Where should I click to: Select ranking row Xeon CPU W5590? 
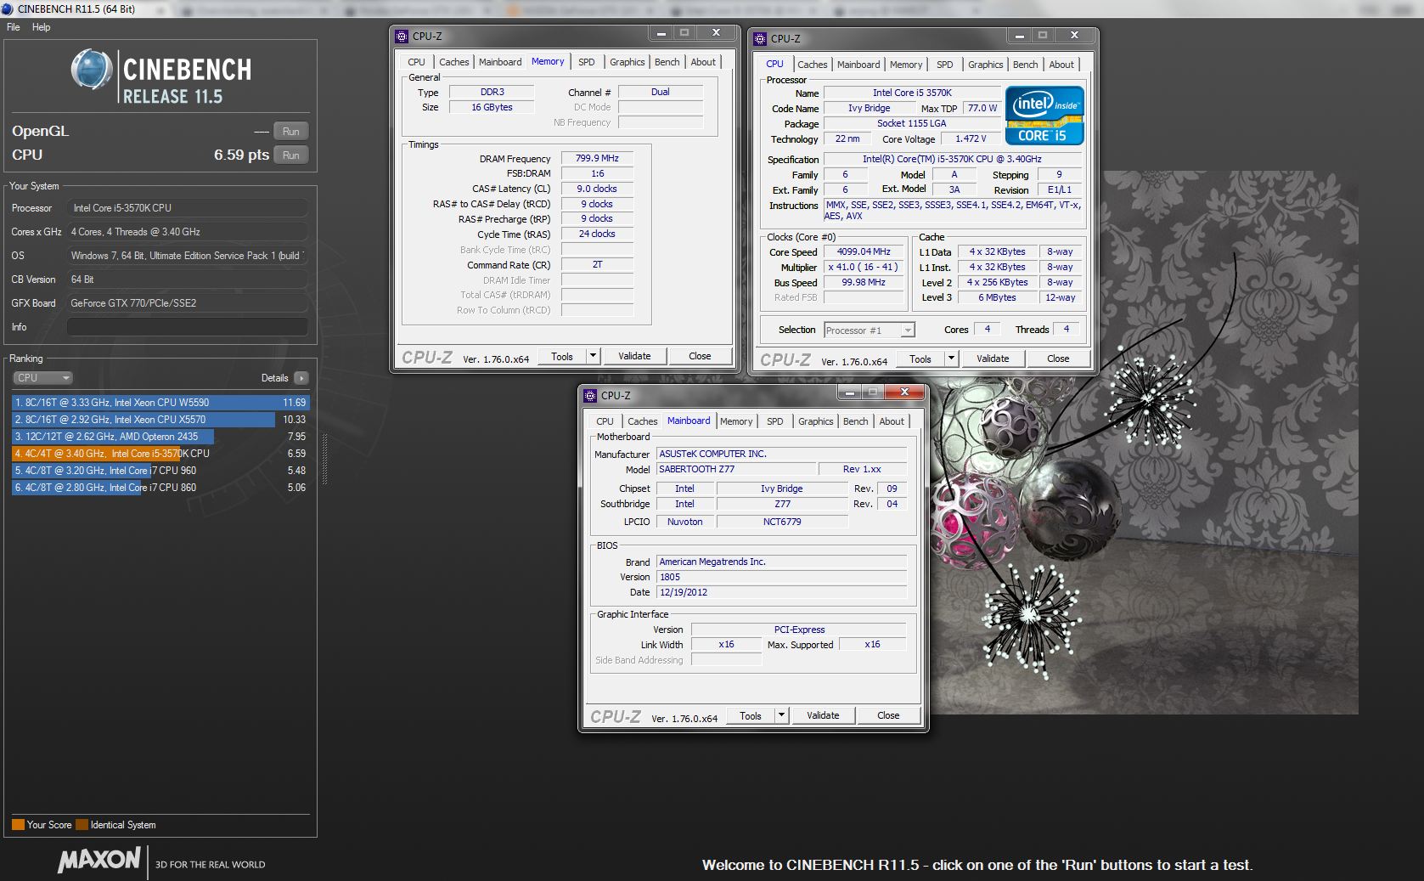coord(160,403)
